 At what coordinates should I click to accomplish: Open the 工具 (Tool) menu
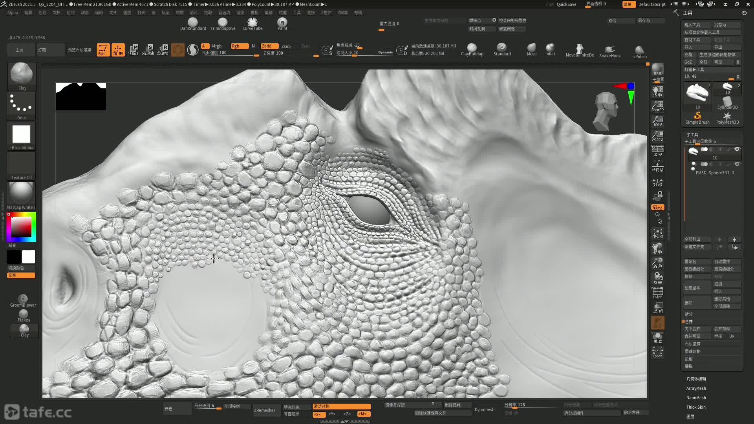pyautogui.click(x=297, y=13)
